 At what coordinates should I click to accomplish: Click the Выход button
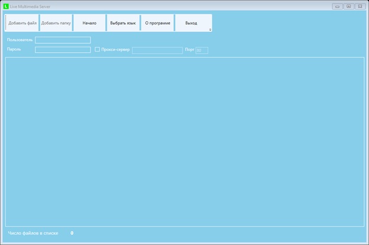click(x=191, y=23)
